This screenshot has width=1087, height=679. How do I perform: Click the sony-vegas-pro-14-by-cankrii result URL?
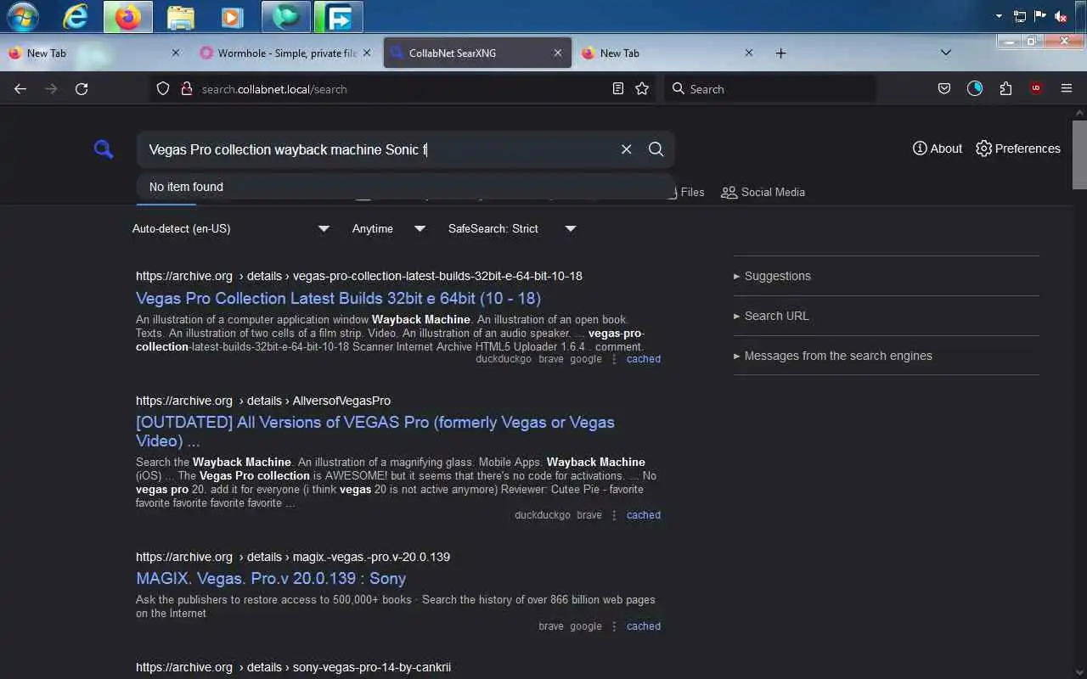tap(293, 667)
